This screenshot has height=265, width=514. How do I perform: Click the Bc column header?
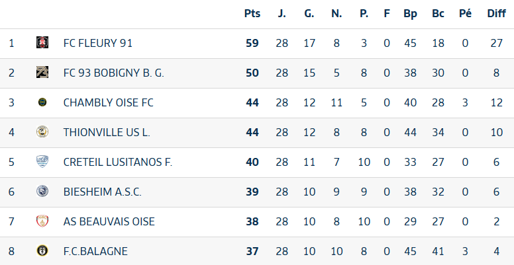(x=438, y=13)
